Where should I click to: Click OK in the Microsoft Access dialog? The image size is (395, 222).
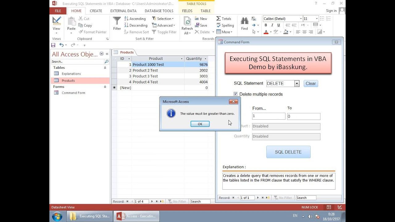click(200, 124)
